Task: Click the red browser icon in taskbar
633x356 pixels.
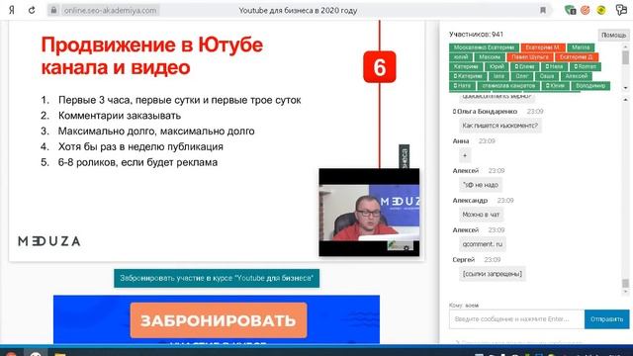Action: 11,354
